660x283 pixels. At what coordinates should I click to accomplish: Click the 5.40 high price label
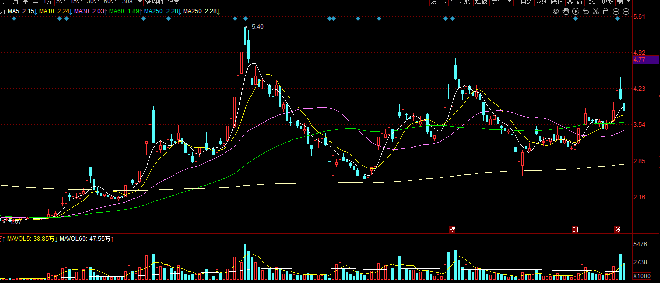point(257,27)
